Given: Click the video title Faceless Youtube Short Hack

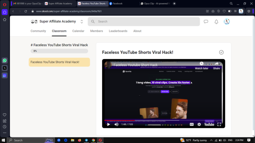Looking at the screenshot, I should [x=135, y=65].
